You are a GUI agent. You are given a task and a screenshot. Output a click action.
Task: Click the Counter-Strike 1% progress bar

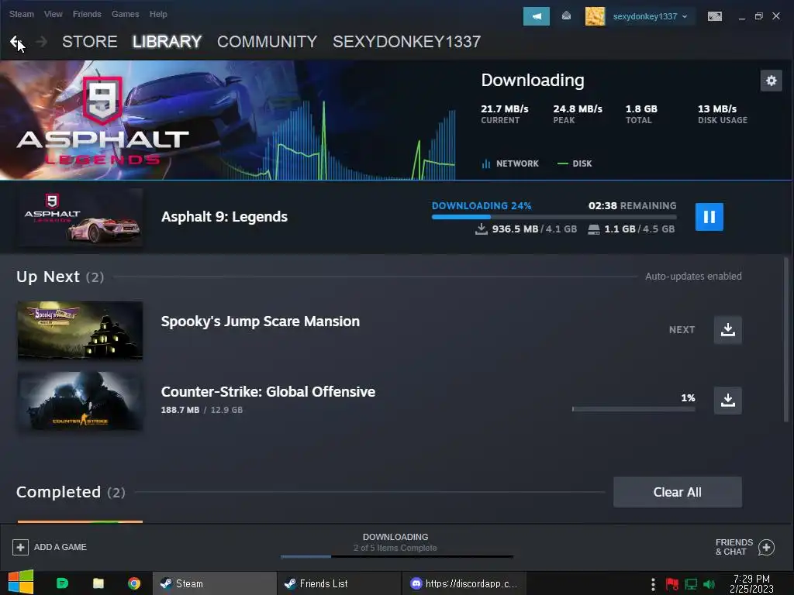pos(633,409)
